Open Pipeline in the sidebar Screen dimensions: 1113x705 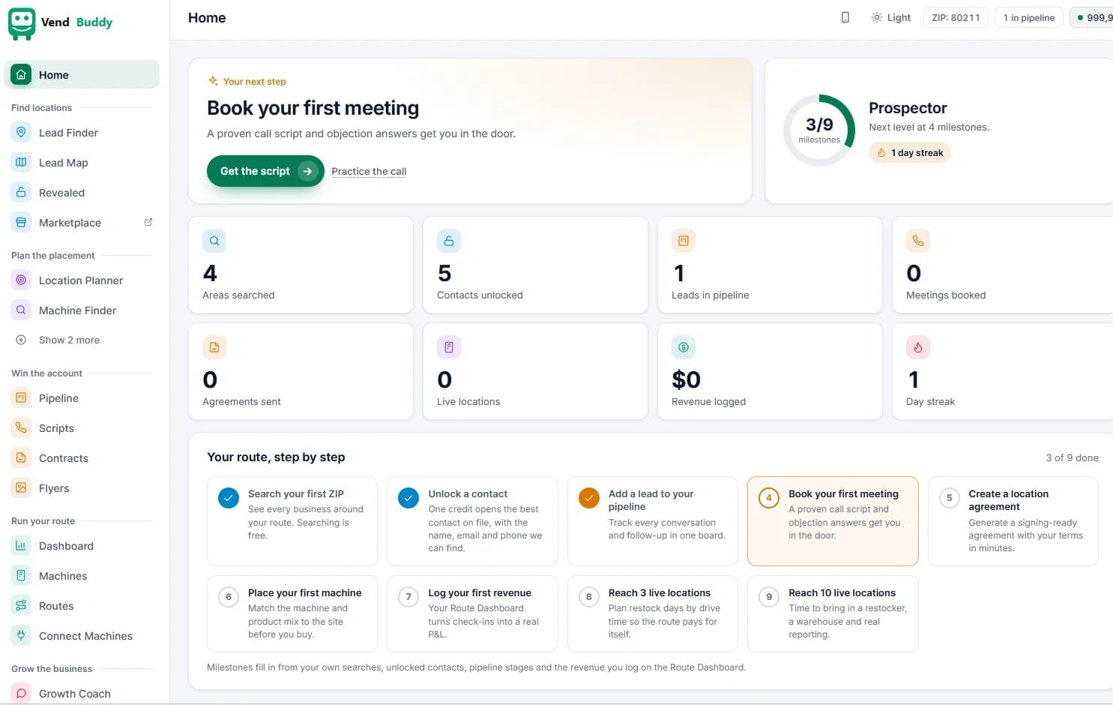coord(82,398)
